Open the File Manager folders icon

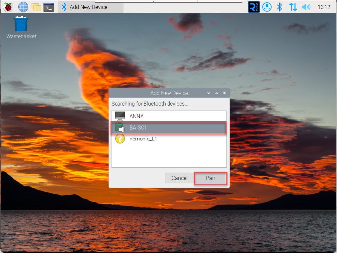(36, 7)
